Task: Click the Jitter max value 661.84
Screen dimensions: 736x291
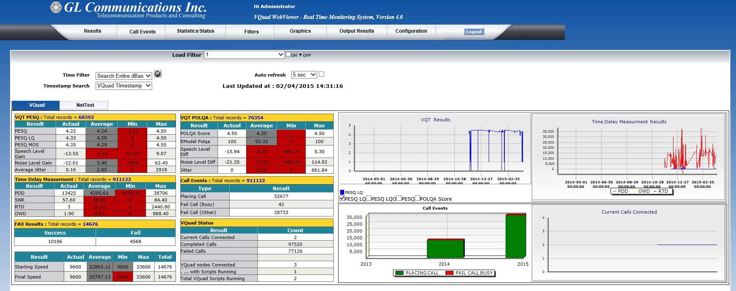Action: (319, 170)
